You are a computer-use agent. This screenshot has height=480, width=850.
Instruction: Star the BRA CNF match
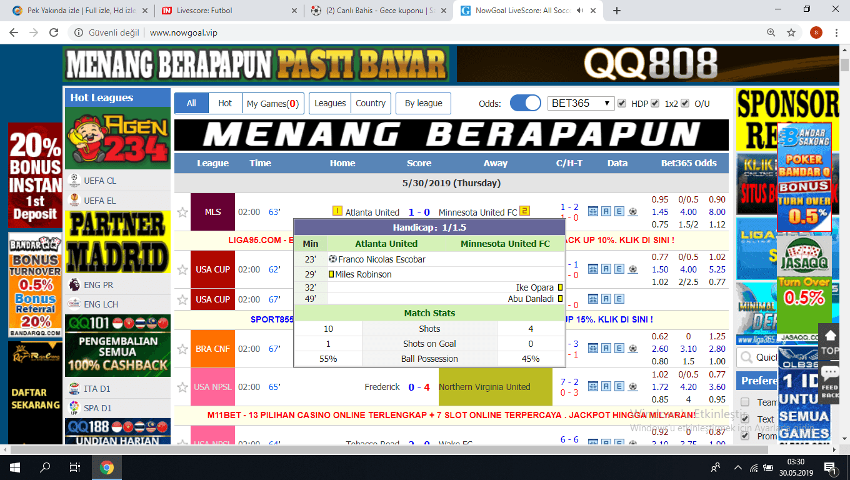(x=182, y=349)
